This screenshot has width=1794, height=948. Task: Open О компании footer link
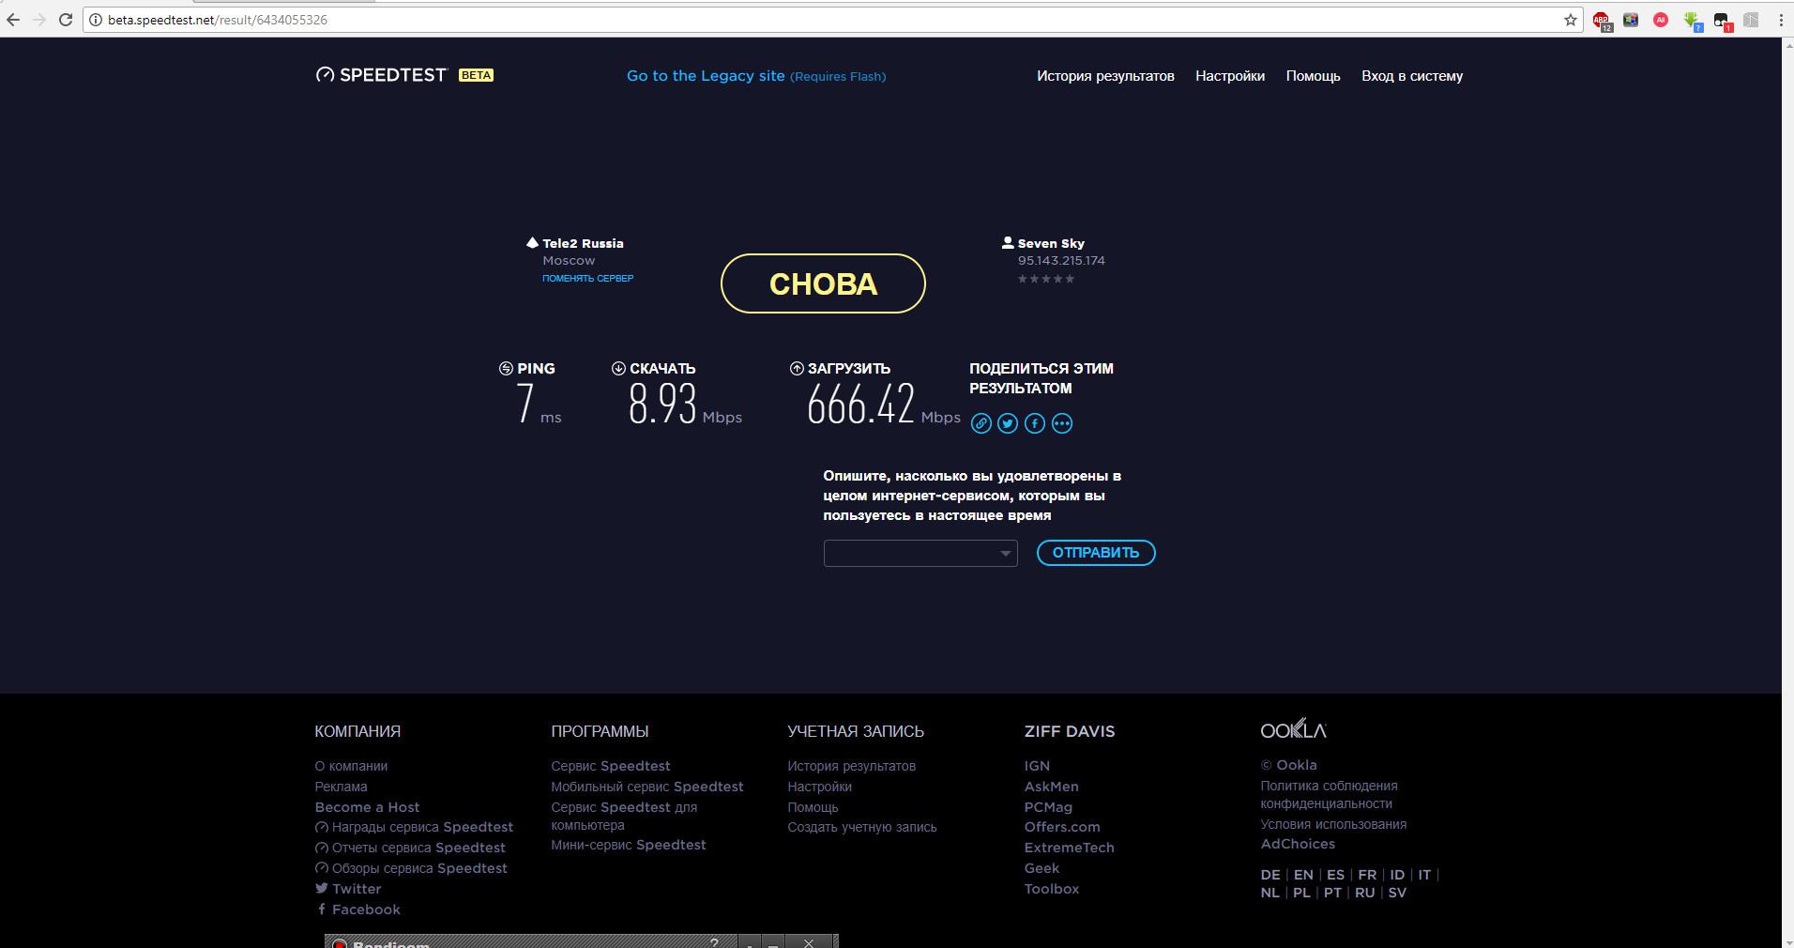click(351, 766)
